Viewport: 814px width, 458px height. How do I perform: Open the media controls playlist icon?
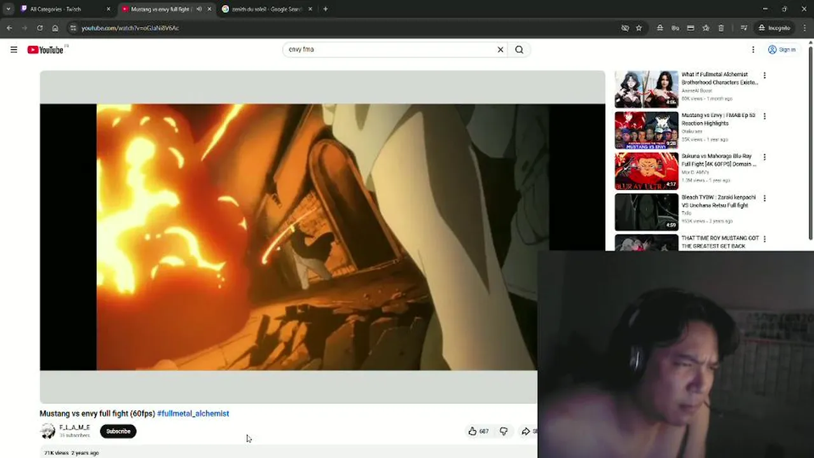click(743, 28)
